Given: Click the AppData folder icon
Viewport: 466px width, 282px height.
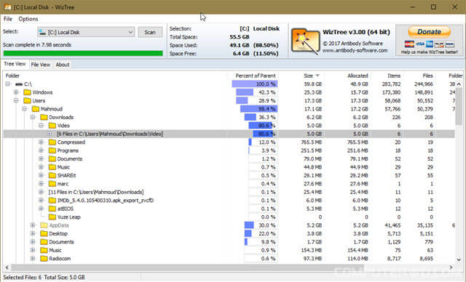Looking at the screenshot, I should pos(44,225).
